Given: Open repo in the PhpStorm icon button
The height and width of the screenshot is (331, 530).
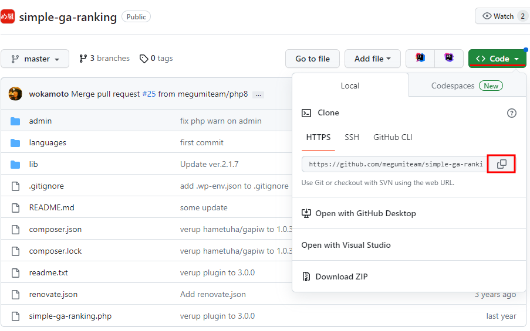Looking at the screenshot, I should pos(449,58).
